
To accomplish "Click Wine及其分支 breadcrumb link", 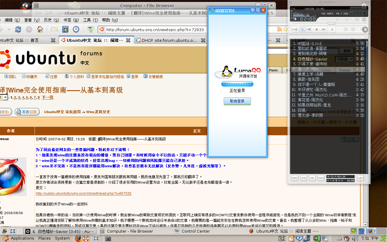I will pyautogui.click(x=98, y=112).
